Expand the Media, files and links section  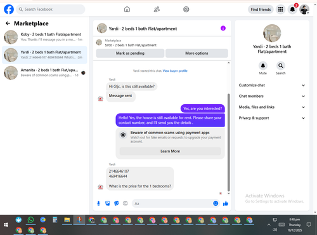point(272,107)
